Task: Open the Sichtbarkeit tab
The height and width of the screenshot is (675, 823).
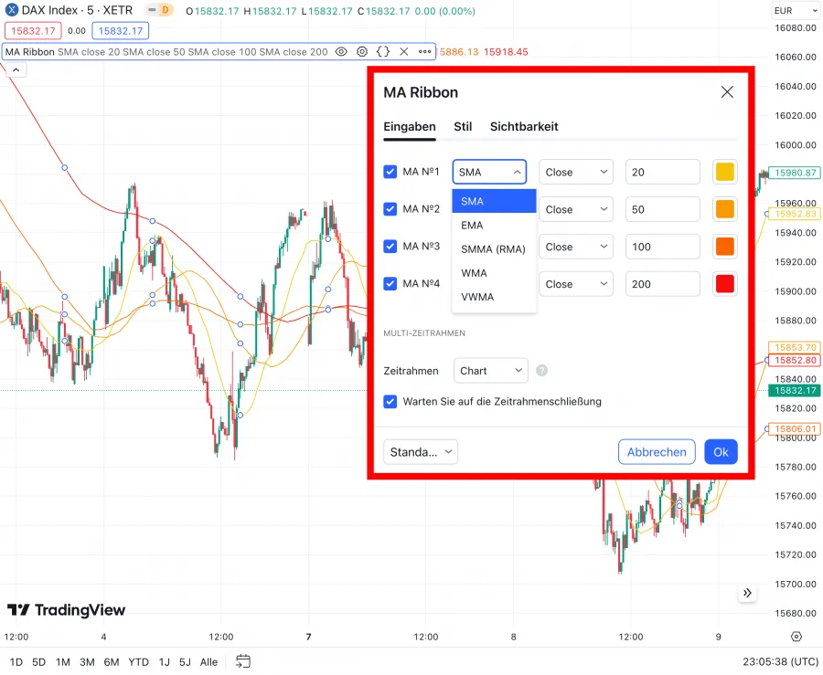Action: pyautogui.click(x=524, y=127)
